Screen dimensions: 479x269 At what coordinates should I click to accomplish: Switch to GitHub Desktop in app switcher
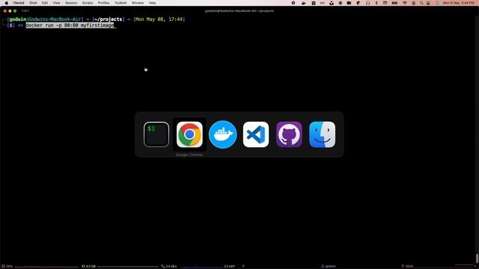289,134
